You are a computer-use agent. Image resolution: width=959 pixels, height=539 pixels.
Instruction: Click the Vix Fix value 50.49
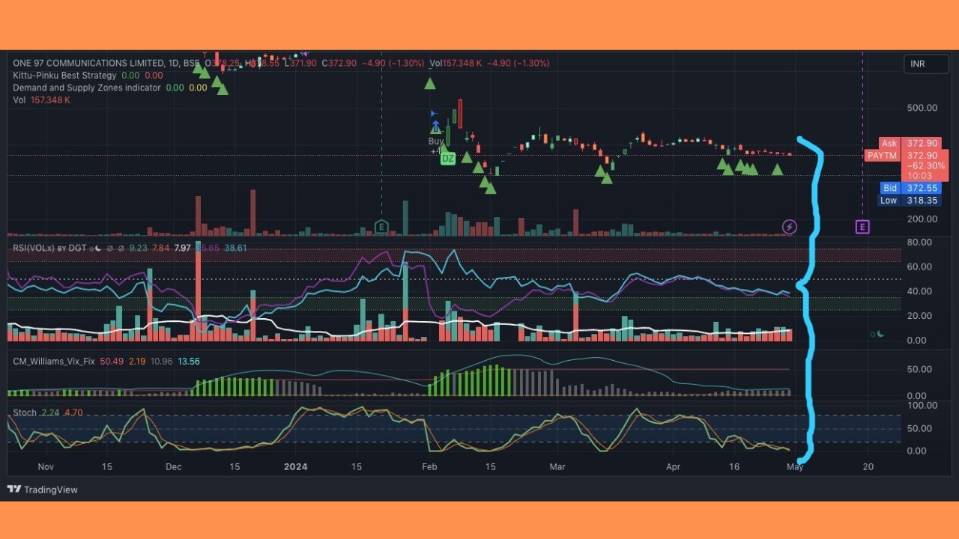(112, 361)
